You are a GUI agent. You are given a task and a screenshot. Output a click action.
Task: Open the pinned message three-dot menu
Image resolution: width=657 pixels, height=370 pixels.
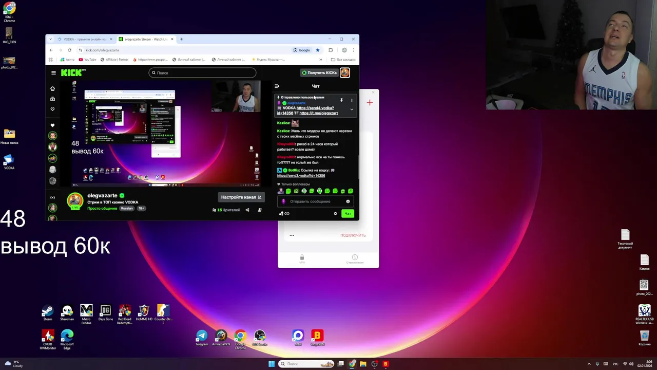coord(352,100)
